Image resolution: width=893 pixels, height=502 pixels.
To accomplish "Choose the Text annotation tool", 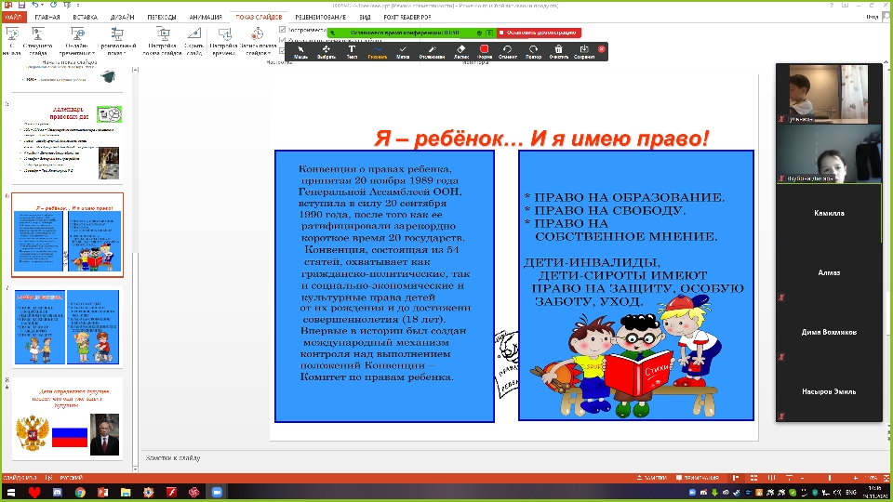I will point(352,51).
